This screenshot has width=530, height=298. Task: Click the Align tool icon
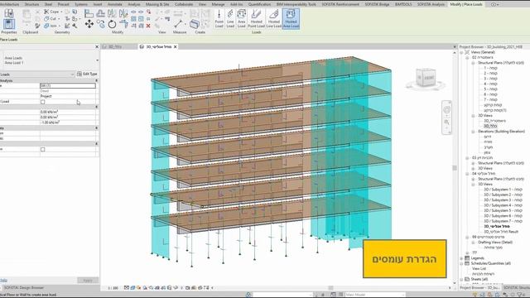coord(89,13)
